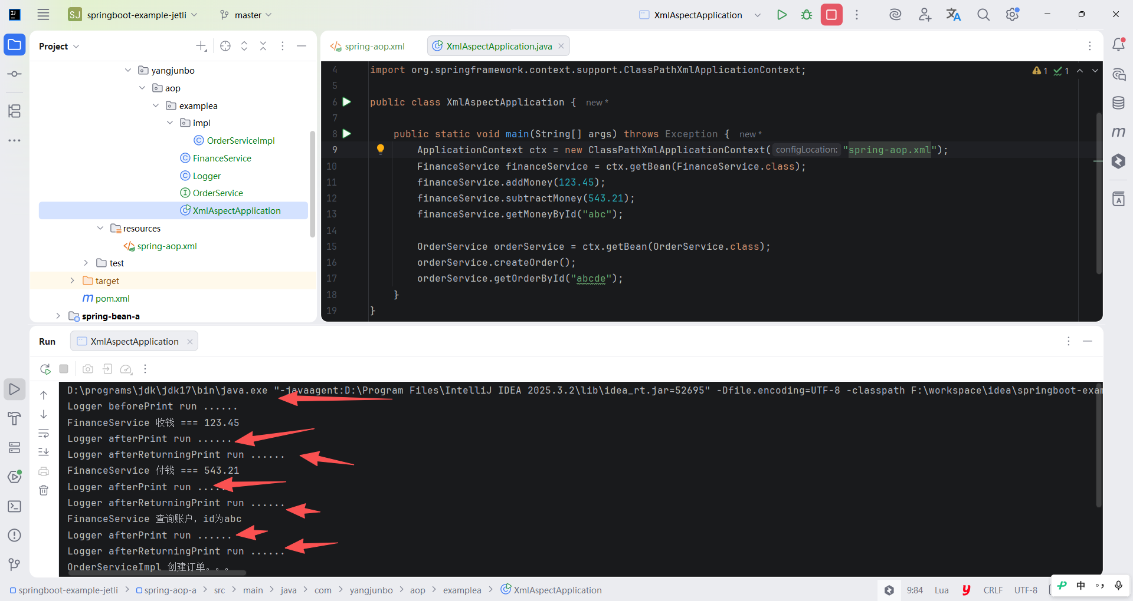Click the Select Opened File crosshair icon

coord(225,46)
